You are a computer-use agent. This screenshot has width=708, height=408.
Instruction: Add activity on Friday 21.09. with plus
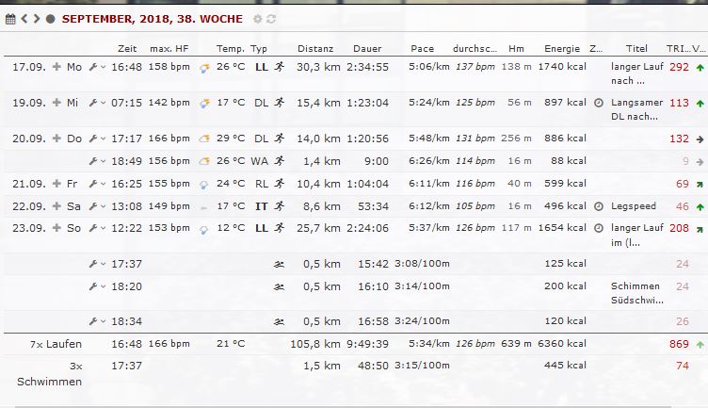click(56, 184)
